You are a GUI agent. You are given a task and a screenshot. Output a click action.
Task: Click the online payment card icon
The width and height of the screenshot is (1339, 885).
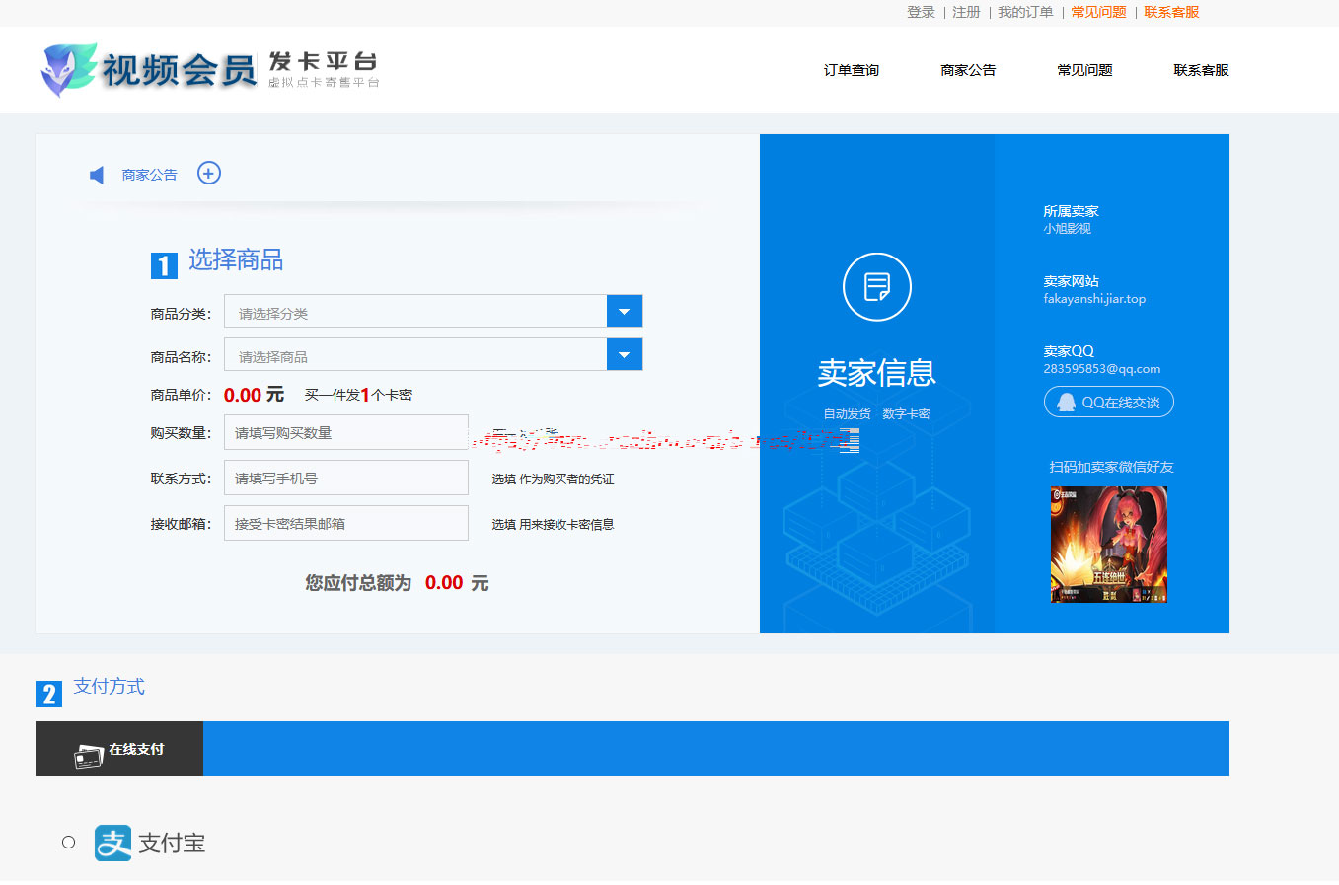pyautogui.click(x=89, y=756)
